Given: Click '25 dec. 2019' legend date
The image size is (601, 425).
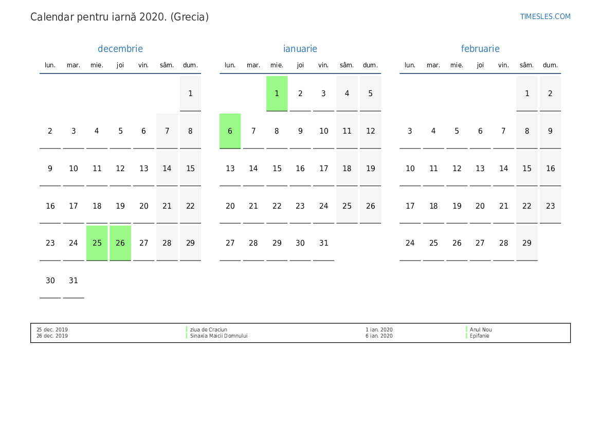Looking at the screenshot, I should [x=52, y=329].
